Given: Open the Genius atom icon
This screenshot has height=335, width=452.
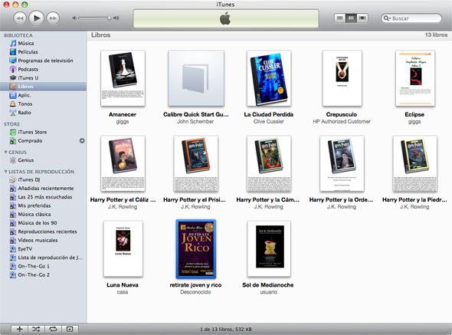Looking at the screenshot, I should point(13,160).
